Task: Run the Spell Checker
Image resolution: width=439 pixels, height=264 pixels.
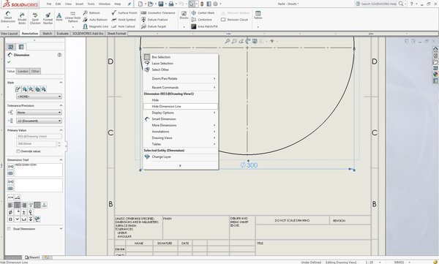Action: (x=35, y=18)
